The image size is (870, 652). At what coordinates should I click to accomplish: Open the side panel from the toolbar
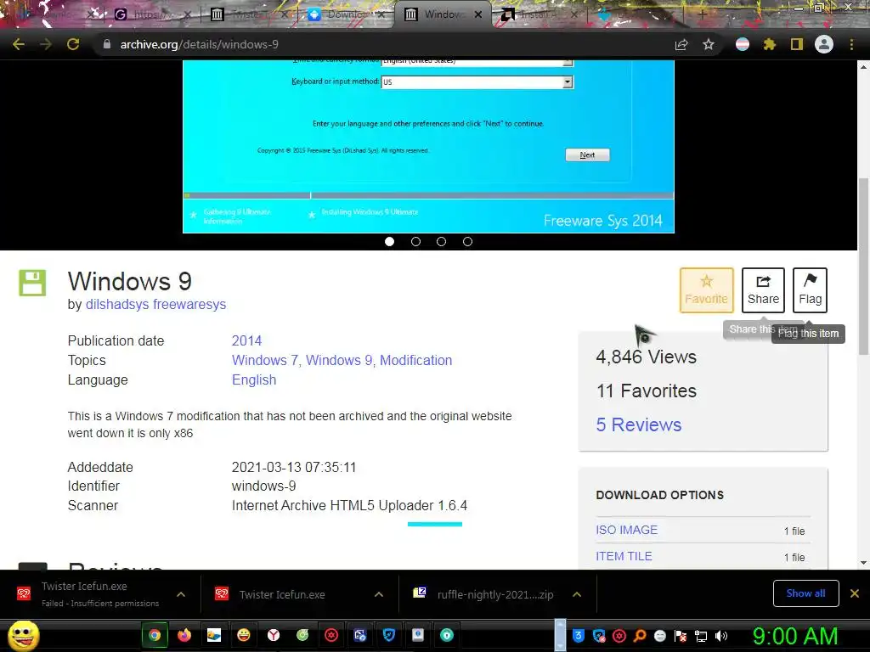(797, 44)
